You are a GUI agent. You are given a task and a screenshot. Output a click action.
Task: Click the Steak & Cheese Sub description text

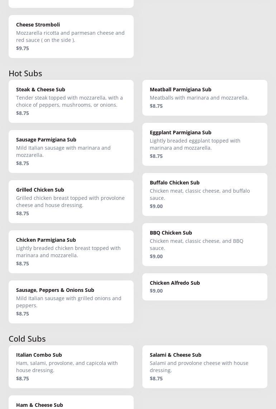pyautogui.click(x=70, y=101)
